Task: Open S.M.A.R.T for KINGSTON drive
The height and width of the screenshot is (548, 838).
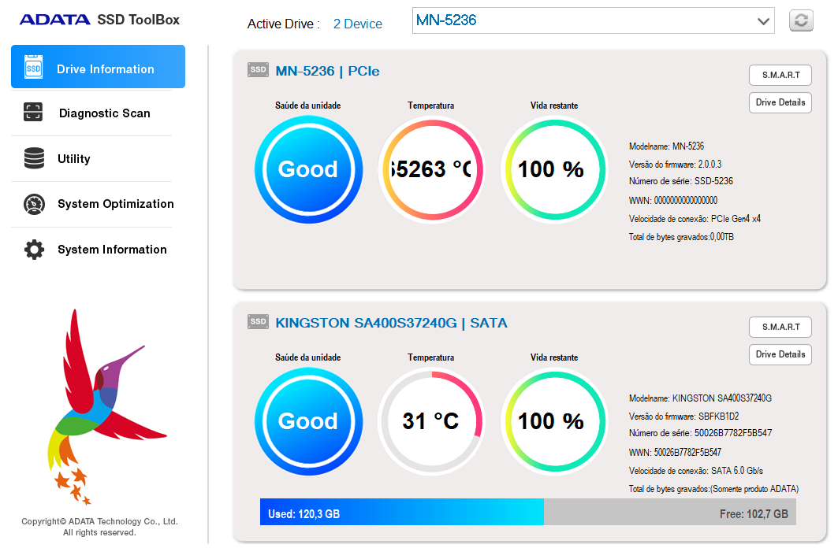Action: click(780, 327)
